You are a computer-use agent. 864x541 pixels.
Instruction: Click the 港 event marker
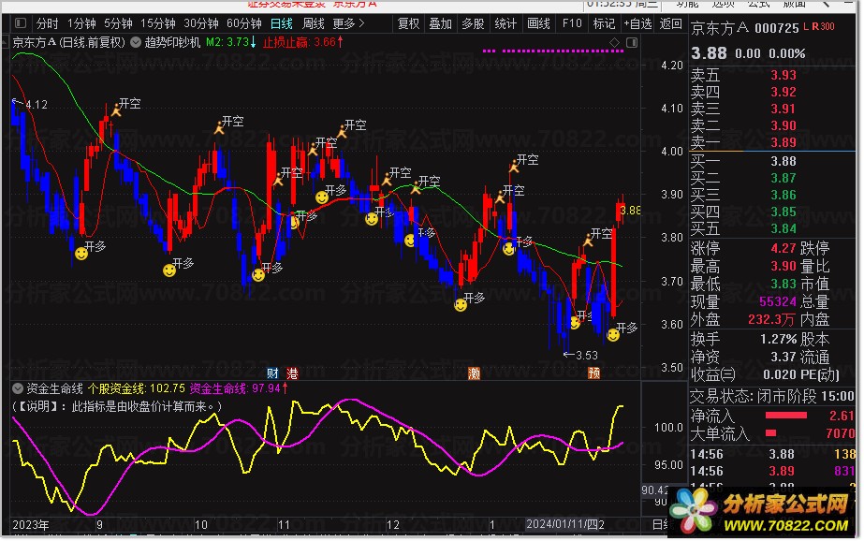(292, 373)
